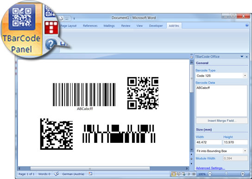Click the zoom slider handle
Image resolution: width=252 pixels, height=179 pixels.
[x=226, y=174]
